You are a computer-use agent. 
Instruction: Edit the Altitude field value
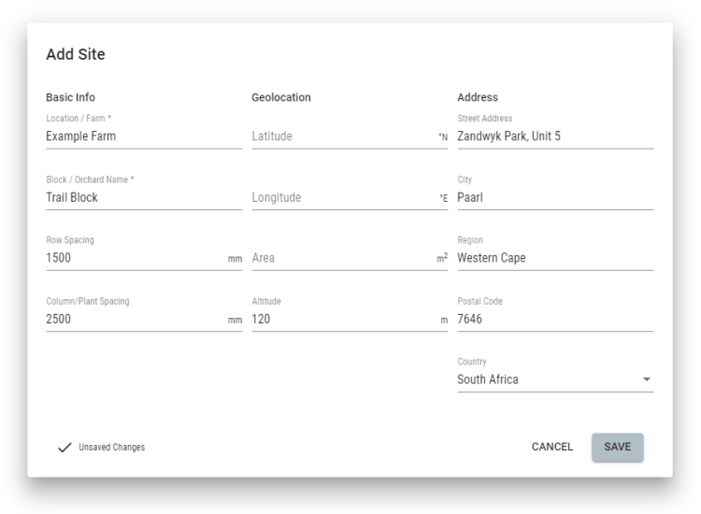341,319
